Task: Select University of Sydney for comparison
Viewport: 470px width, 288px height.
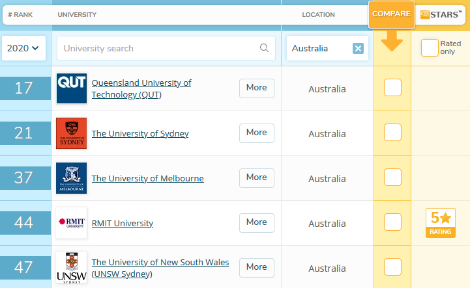Action: pyautogui.click(x=392, y=133)
